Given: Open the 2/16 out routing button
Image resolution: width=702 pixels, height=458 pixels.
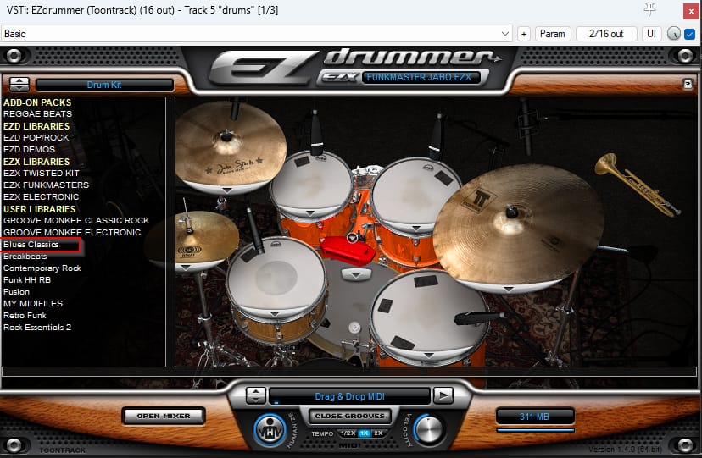Looking at the screenshot, I should coord(606,34).
